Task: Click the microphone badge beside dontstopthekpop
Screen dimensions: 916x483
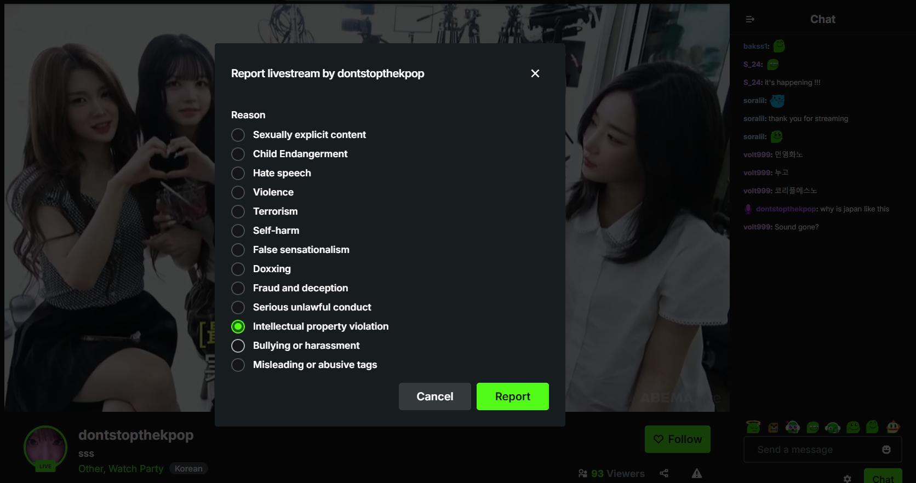Action: click(x=748, y=209)
